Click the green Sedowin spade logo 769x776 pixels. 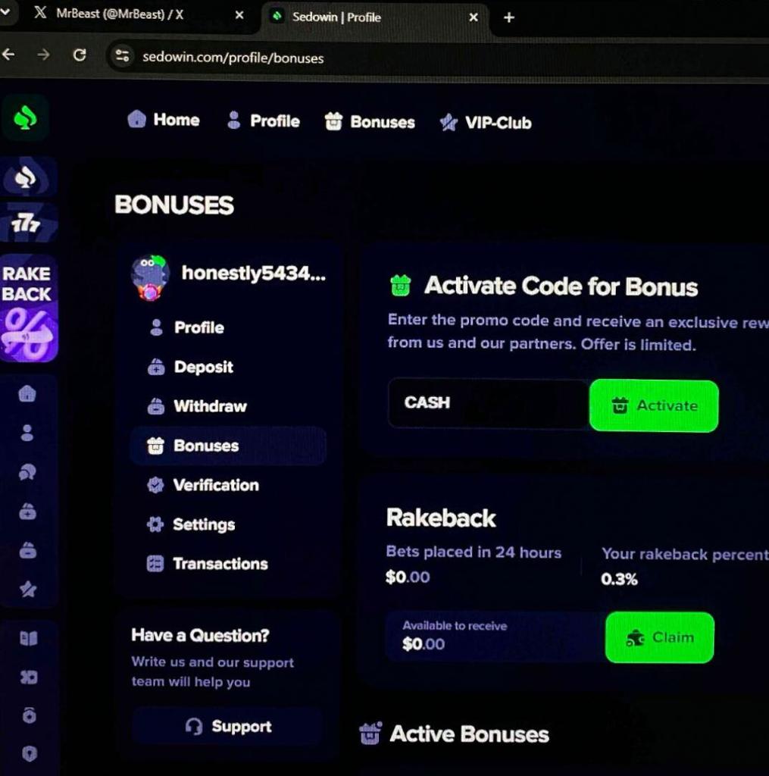pyautogui.click(x=25, y=118)
